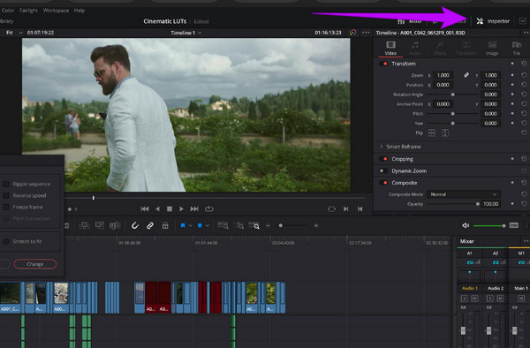The height and width of the screenshot is (348, 530).
Task: Mute audio with the speaker icon
Action: coord(466,225)
